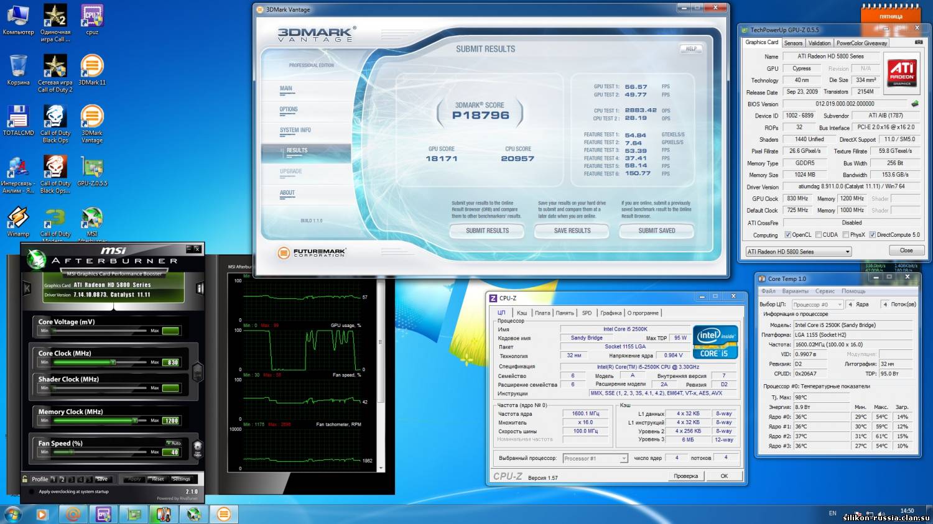This screenshot has height=524, width=933.
Task: Launch the Winamp desktop shortcut
Action: click(x=18, y=221)
